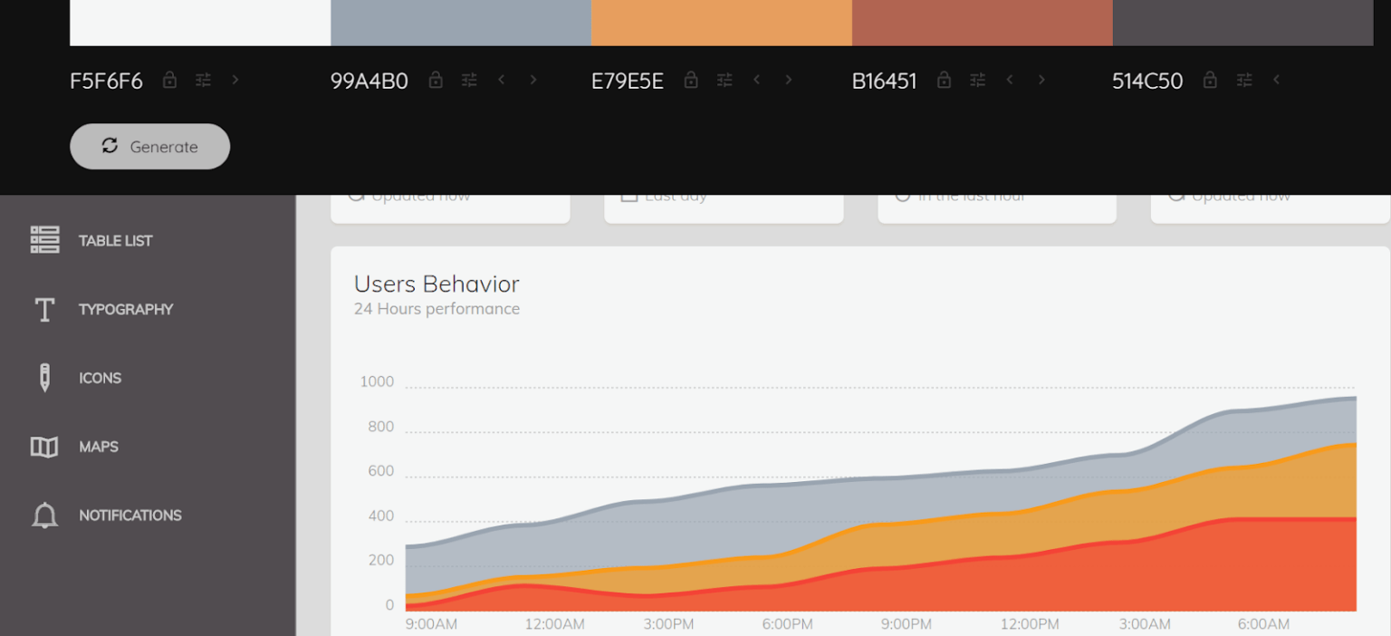Click the Notifications bell icon
The width and height of the screenshot is (1391, 636).
44,515
